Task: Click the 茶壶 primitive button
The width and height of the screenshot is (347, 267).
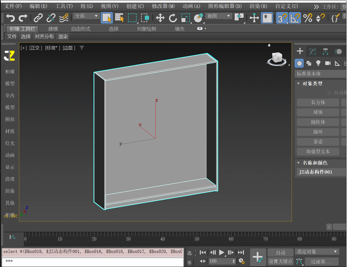Action: tap(318, 142)
